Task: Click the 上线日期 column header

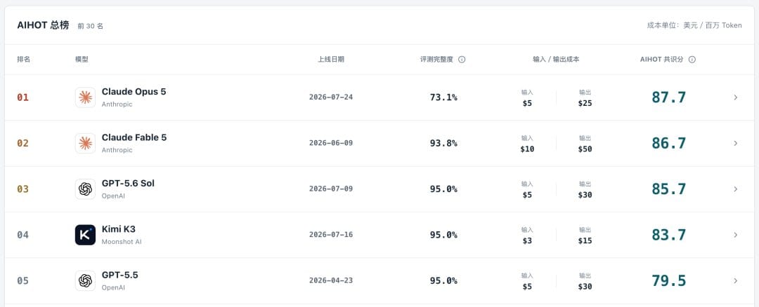Action: 331,60
